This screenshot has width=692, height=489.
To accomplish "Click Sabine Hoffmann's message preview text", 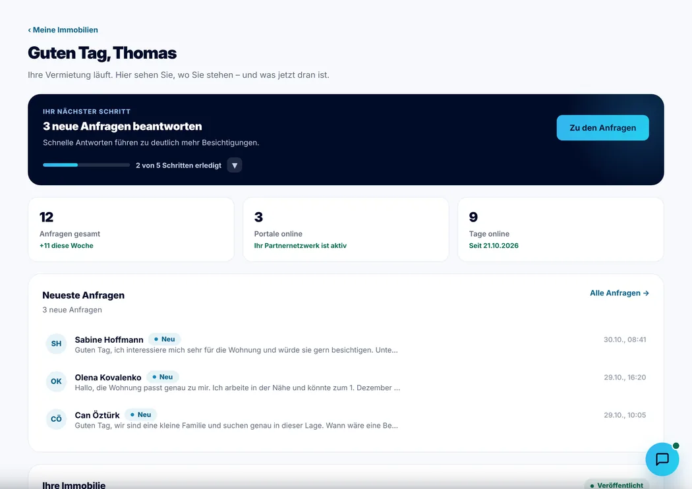I will coord(236,350).
